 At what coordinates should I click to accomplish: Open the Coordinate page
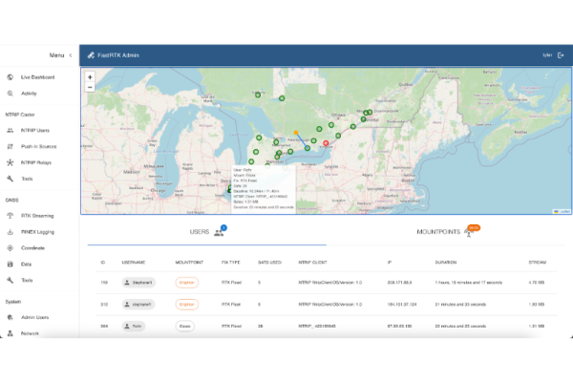pyautogui.click(x=32, y=248)
